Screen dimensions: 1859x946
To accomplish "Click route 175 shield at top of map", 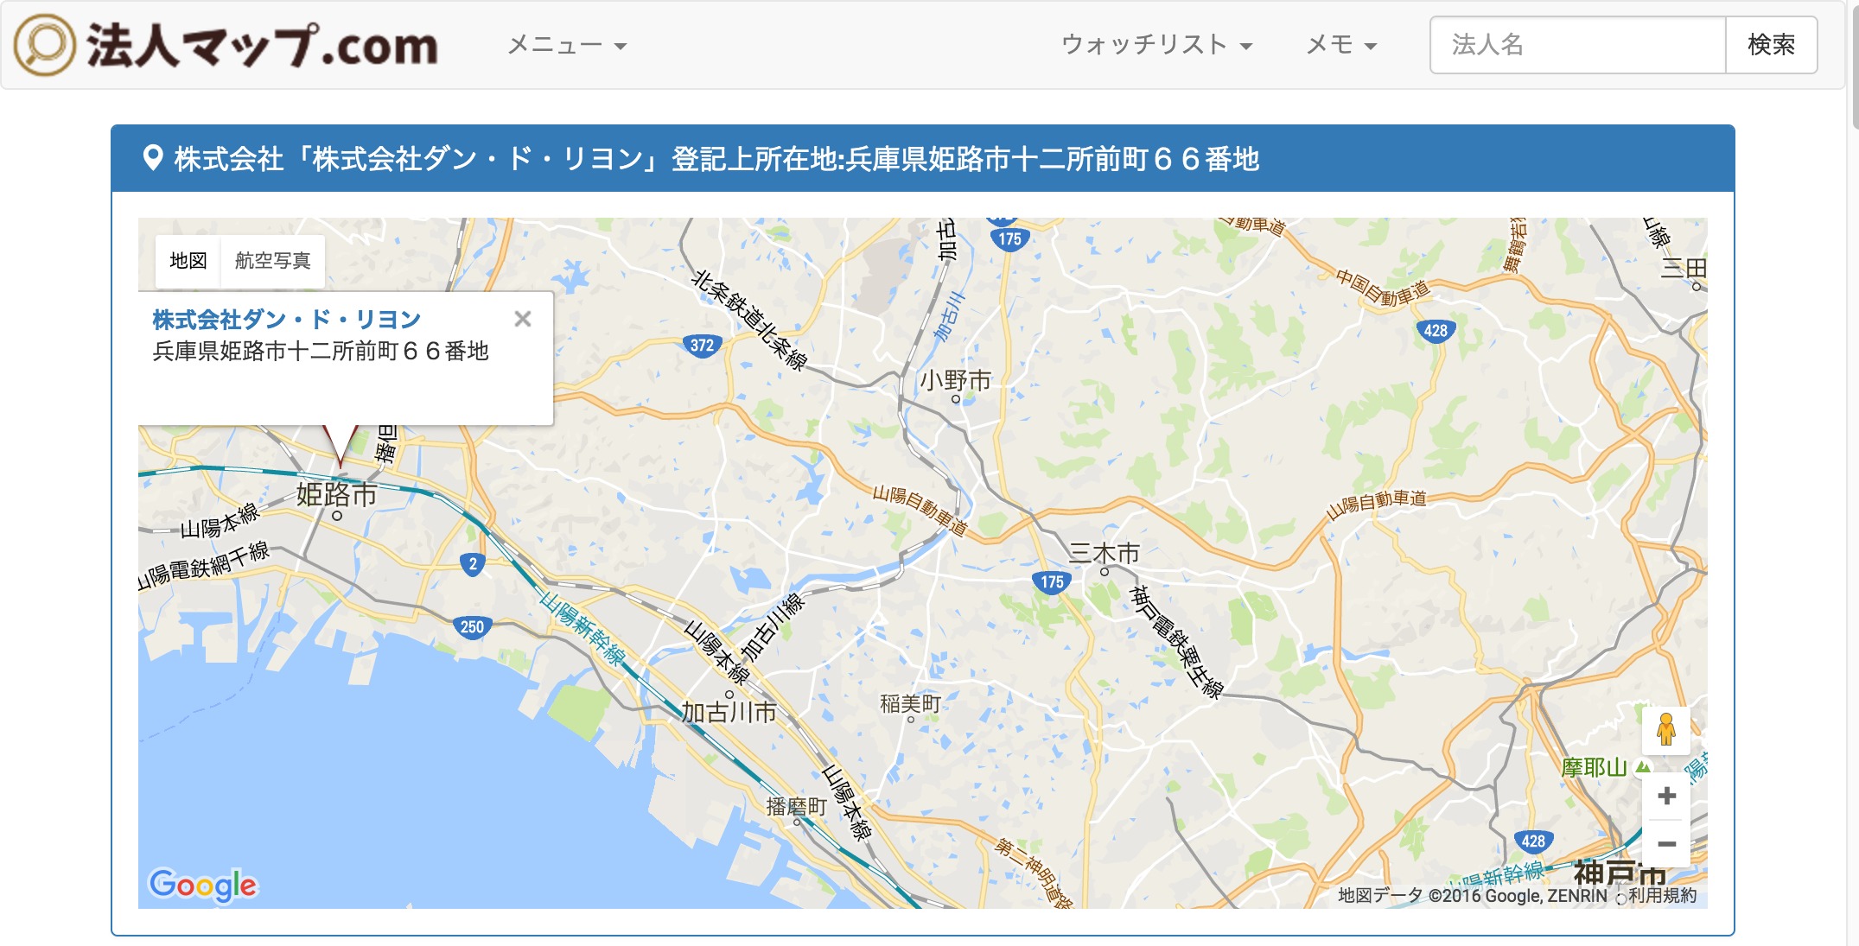I will [x=1009, y=238].
